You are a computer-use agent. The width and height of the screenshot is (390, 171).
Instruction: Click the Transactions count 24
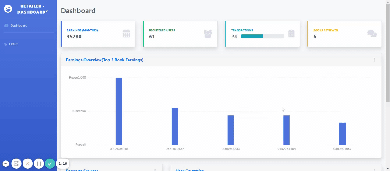click(234, 37)
